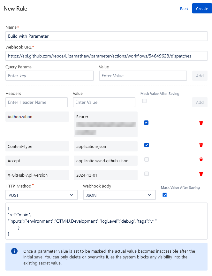Click the info icon in the notice banner
The width and height of the screenshot is (212, 276).
(14, 251)
